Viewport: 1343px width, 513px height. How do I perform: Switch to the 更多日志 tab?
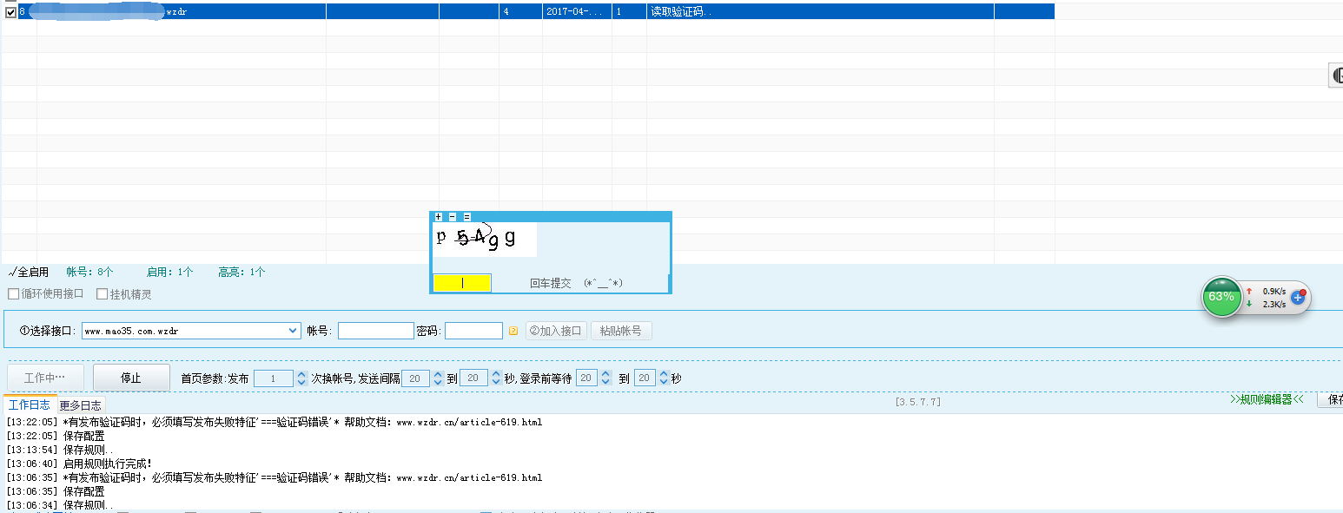pos(81,405)
